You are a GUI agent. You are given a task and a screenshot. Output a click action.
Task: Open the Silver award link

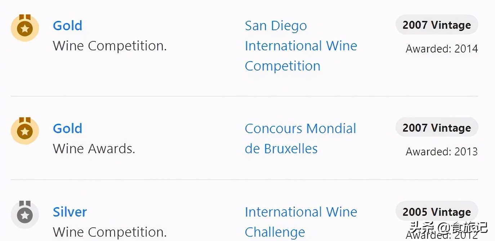[x=70, y=212]
